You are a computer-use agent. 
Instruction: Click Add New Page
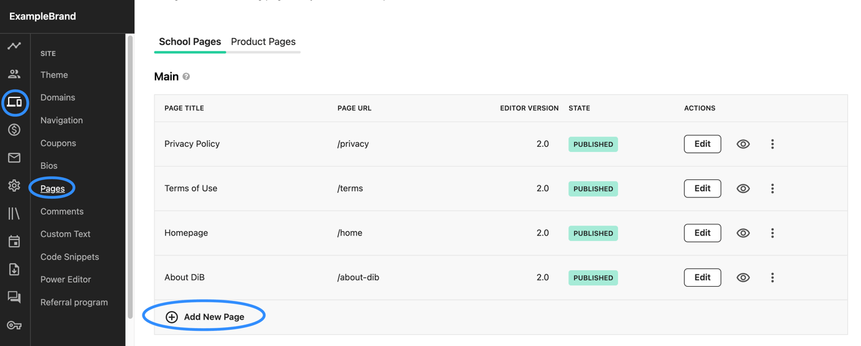205,317
